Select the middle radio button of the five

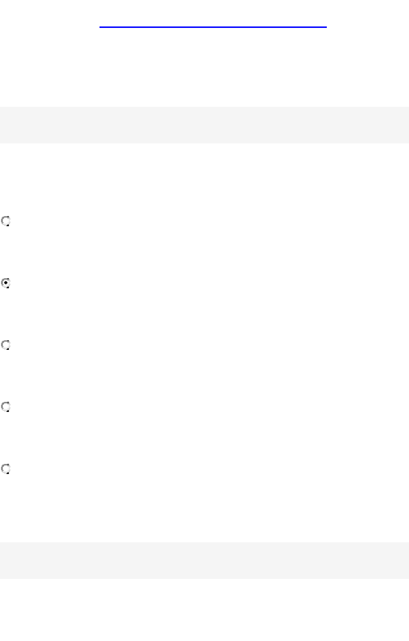click(6, 345)
